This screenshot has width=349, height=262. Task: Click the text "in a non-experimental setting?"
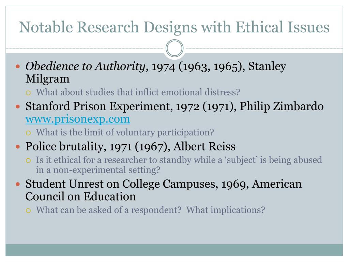tap(98, 170)
